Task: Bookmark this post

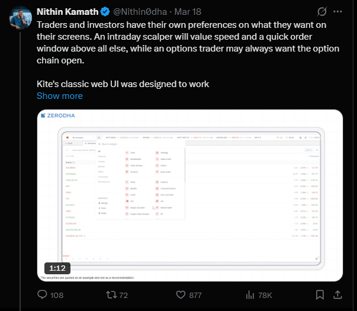Action: point(320,294)
